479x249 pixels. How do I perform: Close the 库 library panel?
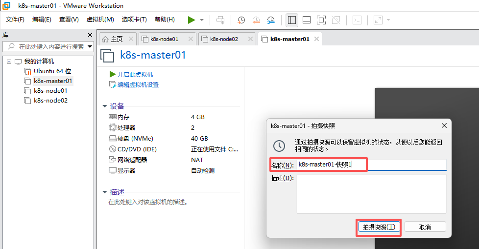point(90,35)
